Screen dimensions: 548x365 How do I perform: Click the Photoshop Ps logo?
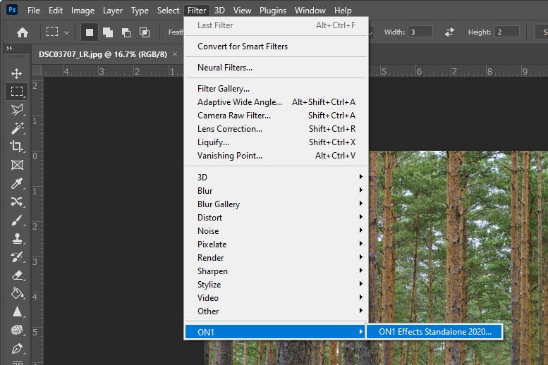[x=12, y=9]
